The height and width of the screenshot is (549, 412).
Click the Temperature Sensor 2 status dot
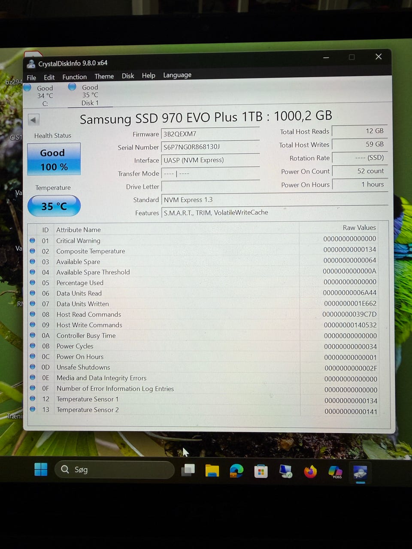coord(33,409)
